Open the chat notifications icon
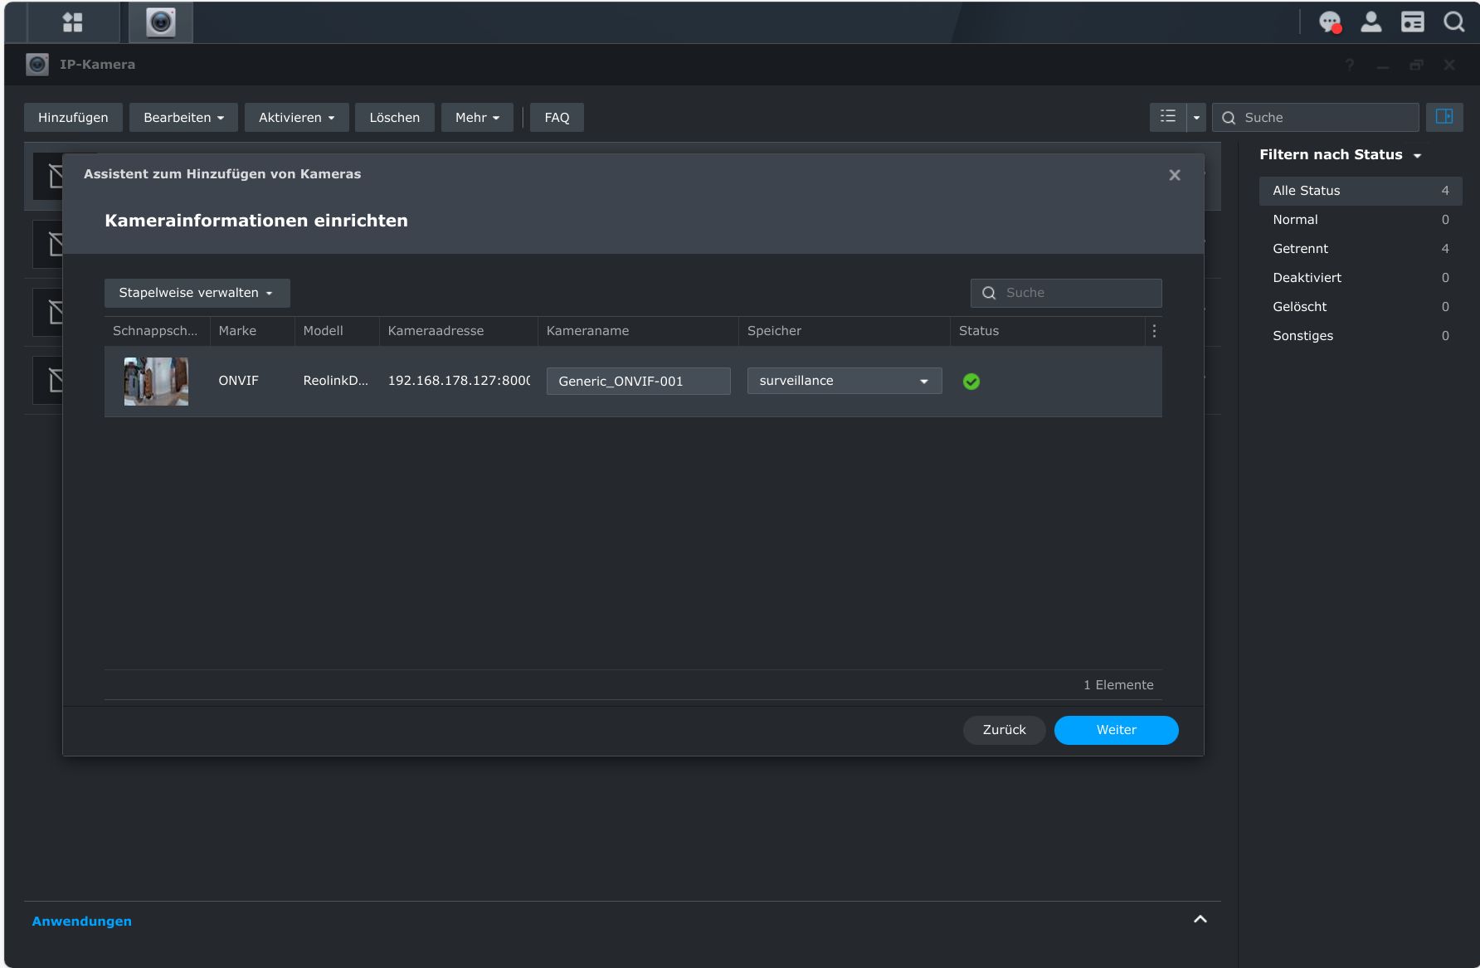Viewport: 1480px width, 968px height. [x=1330, y=22]
